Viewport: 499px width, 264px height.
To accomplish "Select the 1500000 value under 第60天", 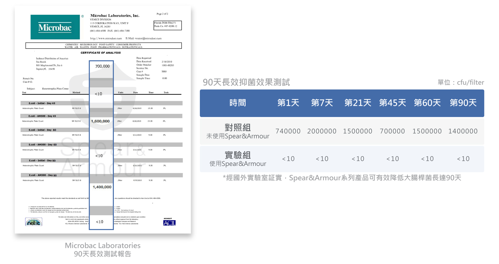I will click(x=427, y=131).
